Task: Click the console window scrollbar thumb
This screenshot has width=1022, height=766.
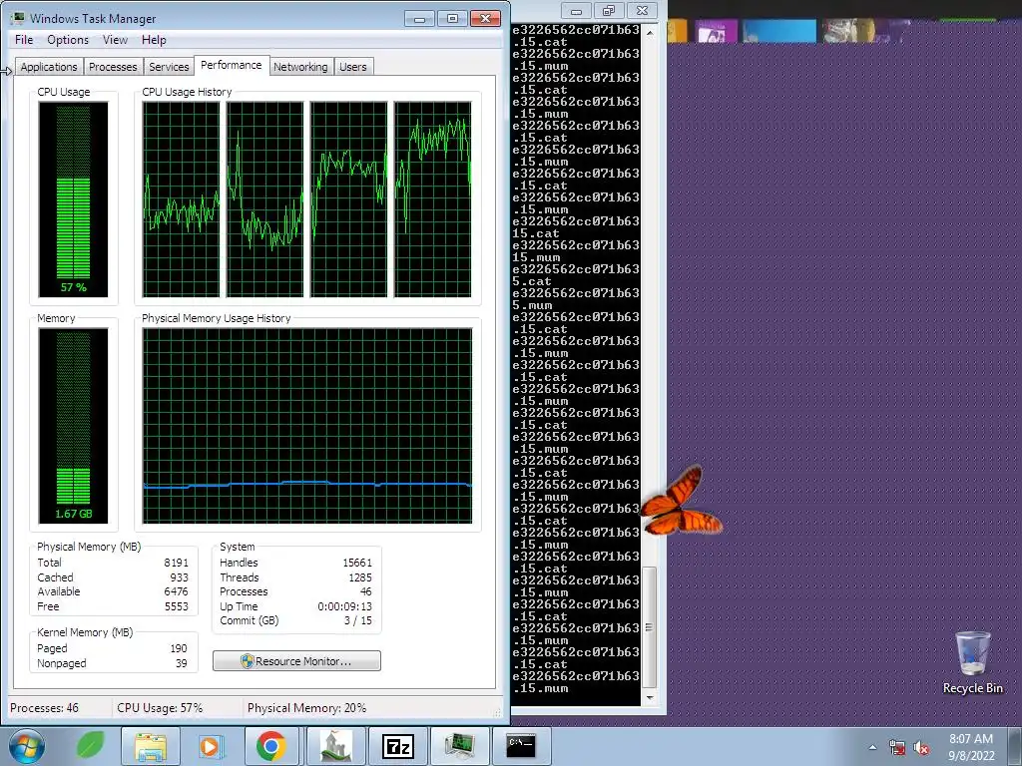Action: (649, 627)
